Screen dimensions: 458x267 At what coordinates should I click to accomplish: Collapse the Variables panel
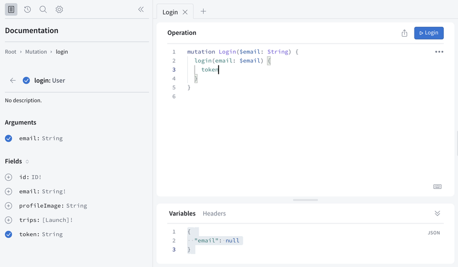coord(437,213)
